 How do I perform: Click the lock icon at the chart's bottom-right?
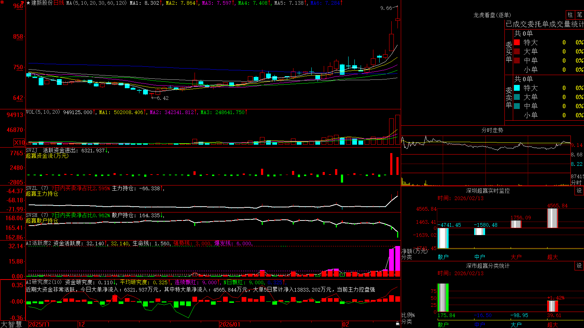point(397,323)
